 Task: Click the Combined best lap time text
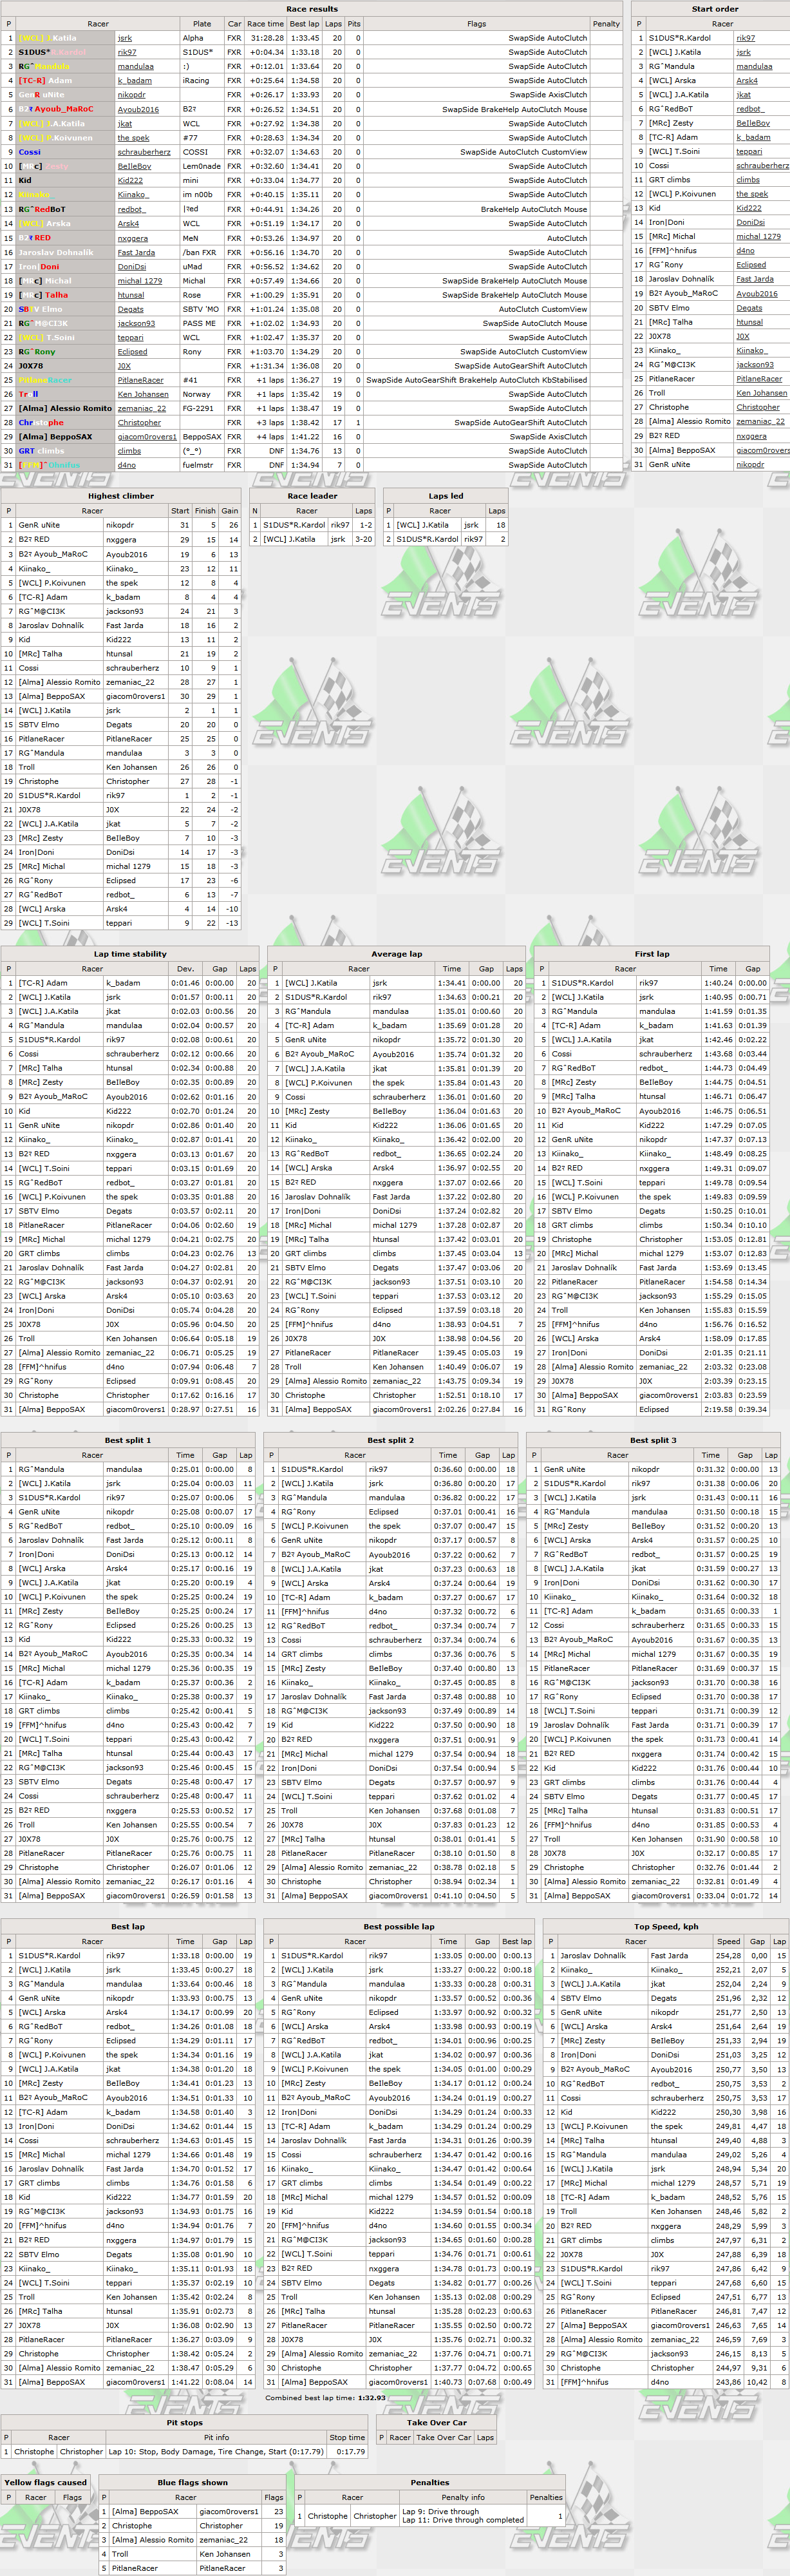point(326,2398)
